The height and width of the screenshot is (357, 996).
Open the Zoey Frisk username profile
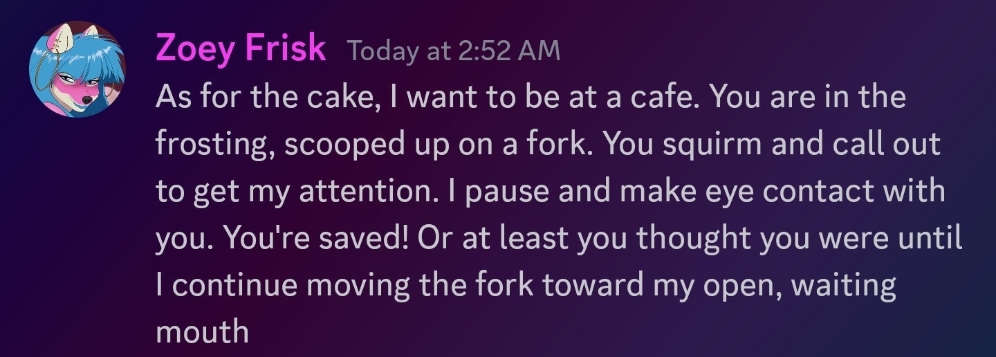[x=241, y=48]
